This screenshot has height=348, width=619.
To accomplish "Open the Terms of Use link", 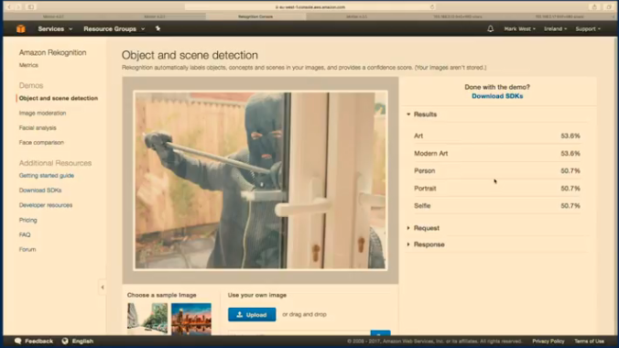I will (x=589, y=341).
